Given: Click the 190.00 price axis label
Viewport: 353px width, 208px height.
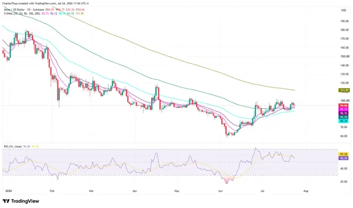Looking at the screenshot, I should 344,21.
